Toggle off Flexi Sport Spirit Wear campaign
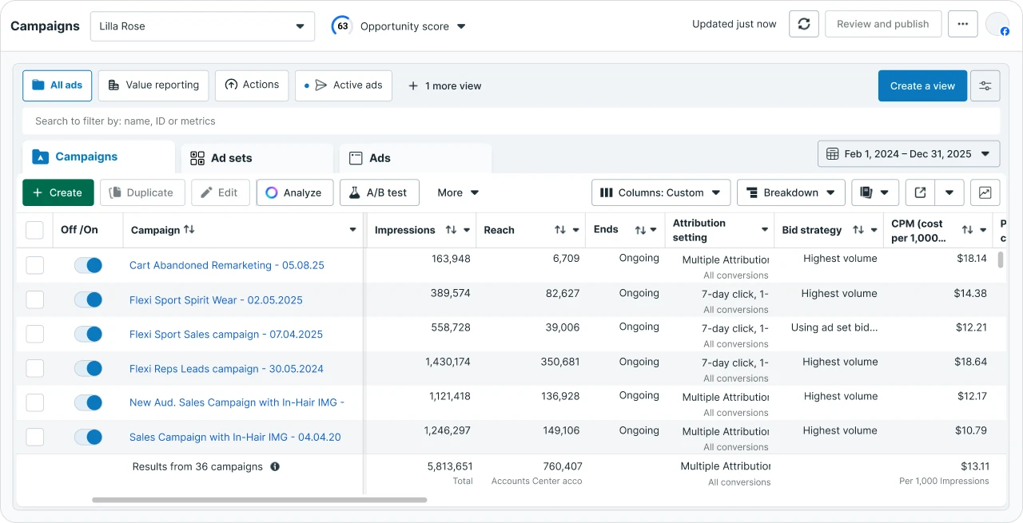1023x523 pixels. [88, 299]
